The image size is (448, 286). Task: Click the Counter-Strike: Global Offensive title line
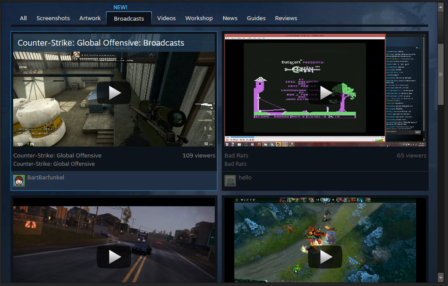click(57, 156)
